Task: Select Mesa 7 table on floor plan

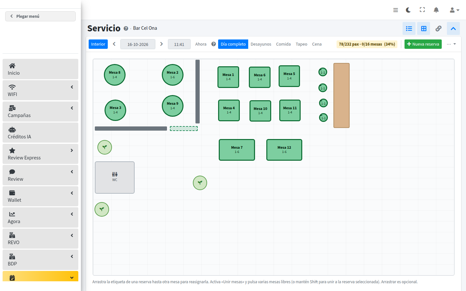Action: pyautogui.click(x=237, y=150)
